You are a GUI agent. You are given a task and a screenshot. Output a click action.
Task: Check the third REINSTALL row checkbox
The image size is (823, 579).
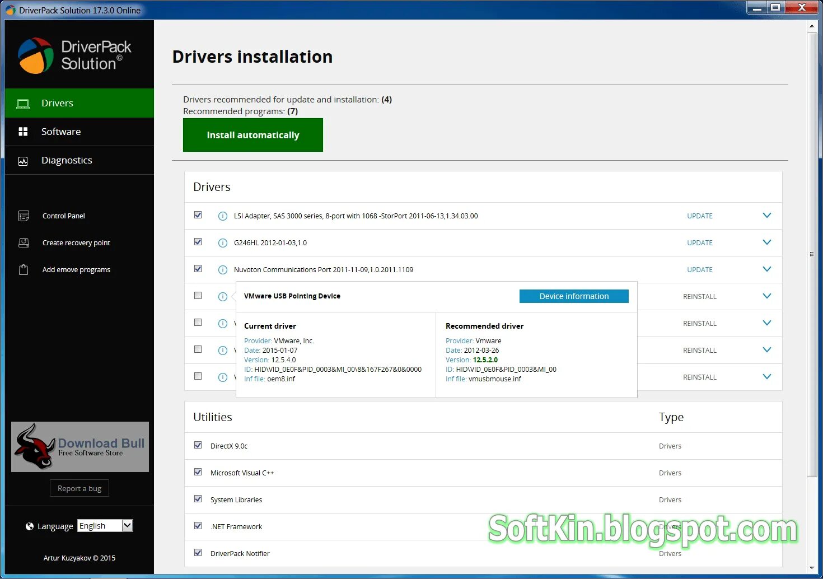point(198,349)
